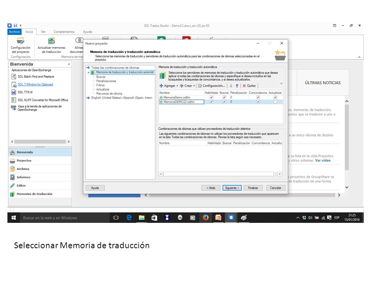Uncheck Concordancia for MemoriaDEMO22.sdltm
This screenshot has height=281, width=375.
tap(258, 102)
